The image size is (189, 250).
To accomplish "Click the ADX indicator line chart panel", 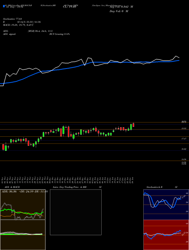I will coord(23,205).
